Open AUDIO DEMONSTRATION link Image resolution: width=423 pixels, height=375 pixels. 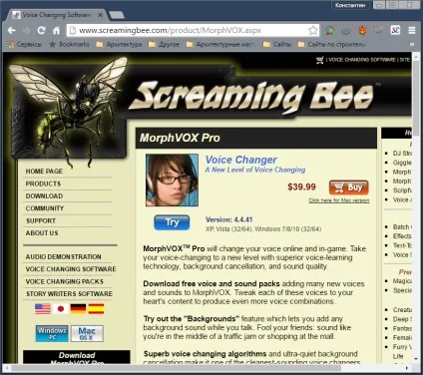click(x=63, y=257)
